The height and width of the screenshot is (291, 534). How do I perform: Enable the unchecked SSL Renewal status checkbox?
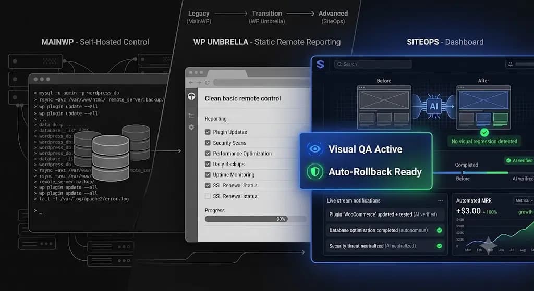coord(208,196)
